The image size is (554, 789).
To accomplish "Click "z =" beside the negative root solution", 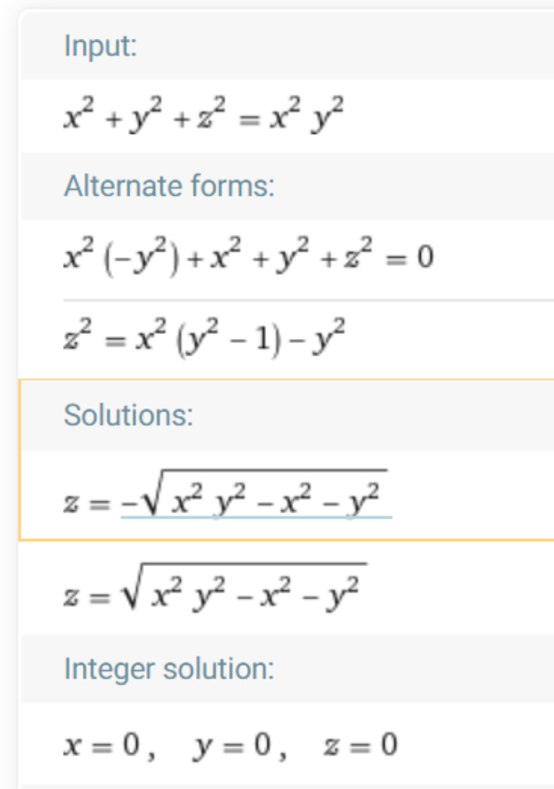I will point(86,504).
